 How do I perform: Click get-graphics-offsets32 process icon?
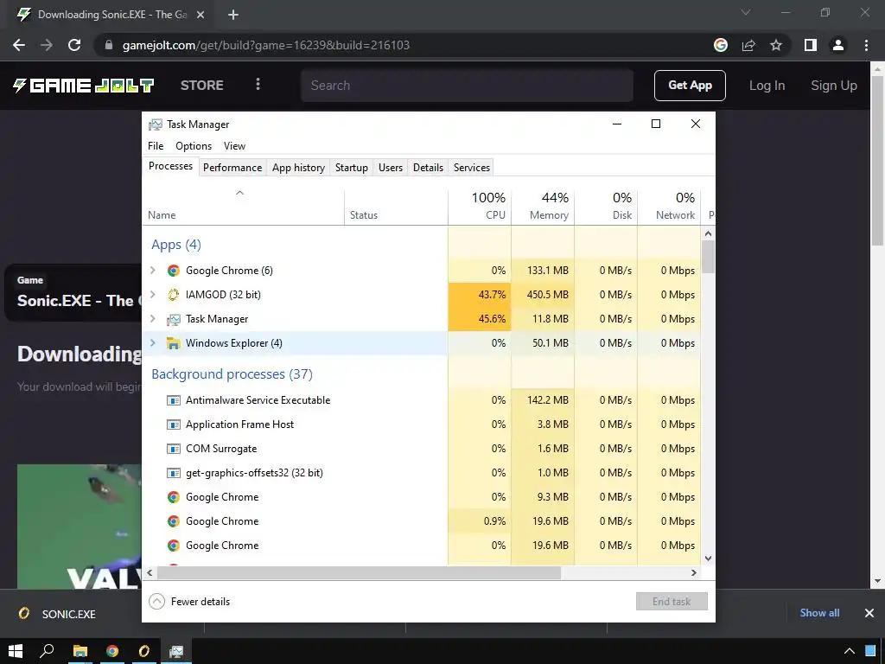(x=173, y=473)
